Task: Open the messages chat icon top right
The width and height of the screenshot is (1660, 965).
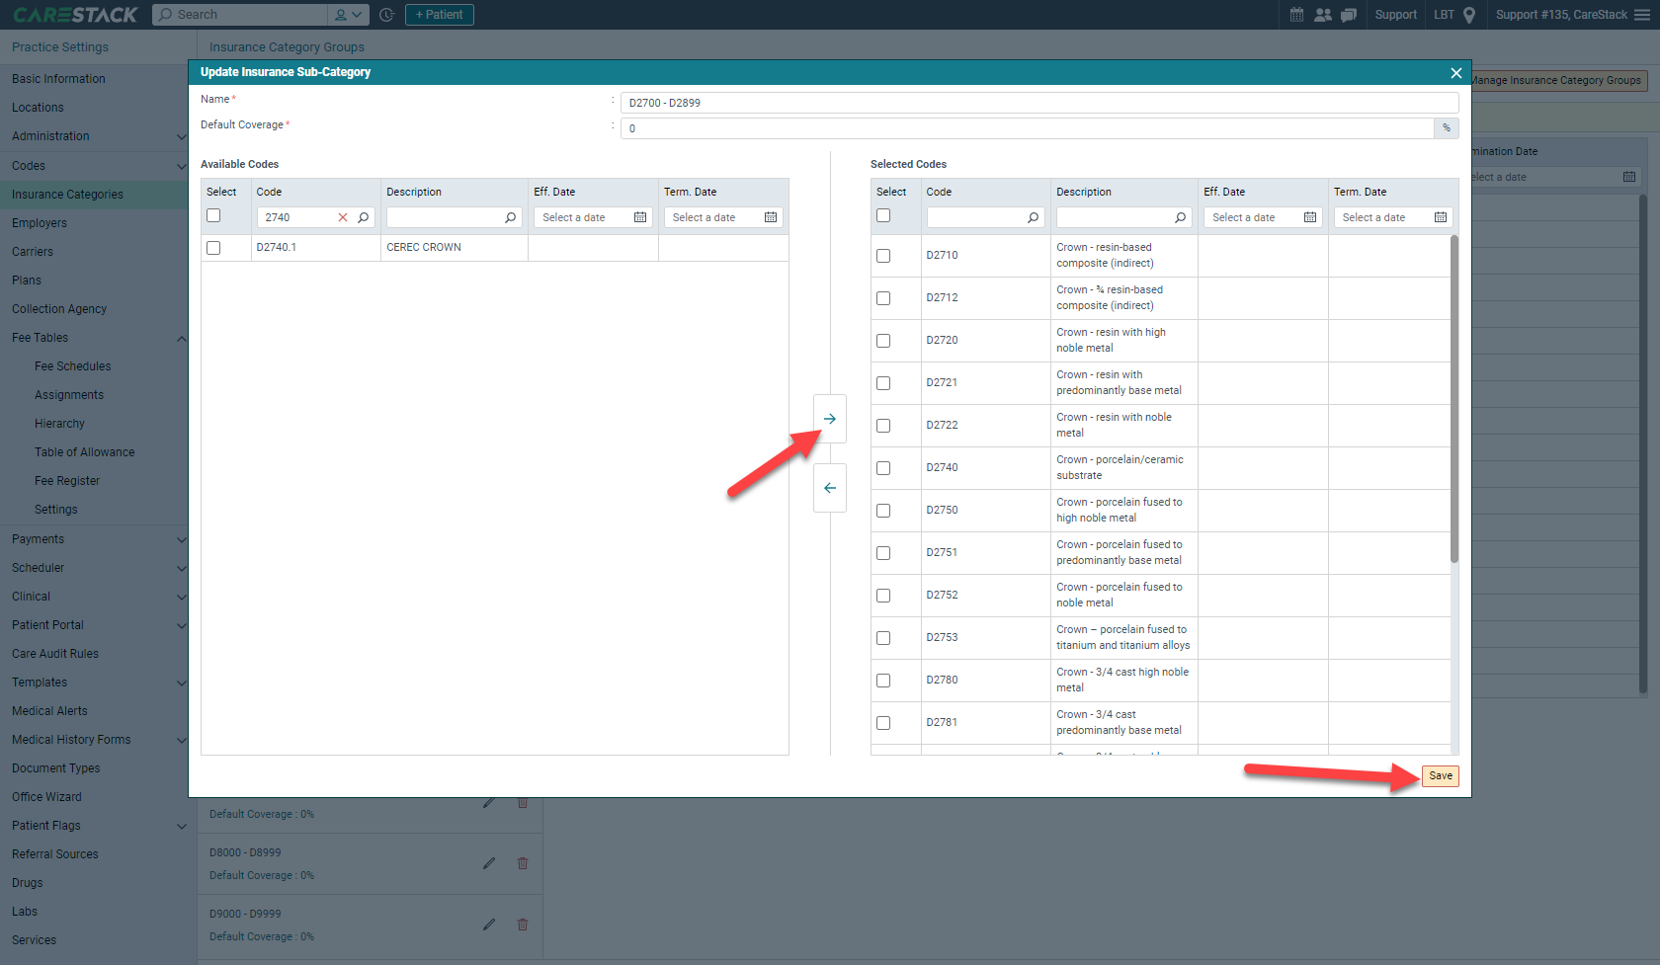Action: (x=1349, y=15)
